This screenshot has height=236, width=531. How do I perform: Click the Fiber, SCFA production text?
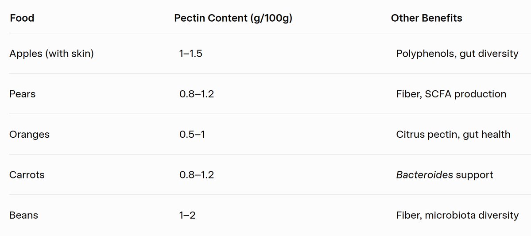451,94
